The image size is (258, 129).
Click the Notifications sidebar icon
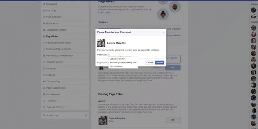tap(44, 23)
